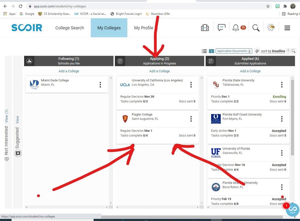Open the Google bookmark
The image size is (300, 221).
(x=27, y=14)
